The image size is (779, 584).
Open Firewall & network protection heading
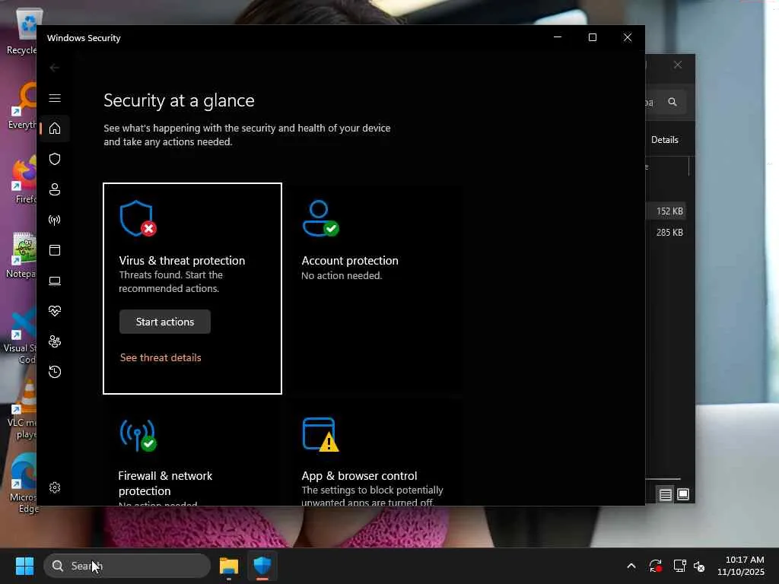click(x=165, y=483)
